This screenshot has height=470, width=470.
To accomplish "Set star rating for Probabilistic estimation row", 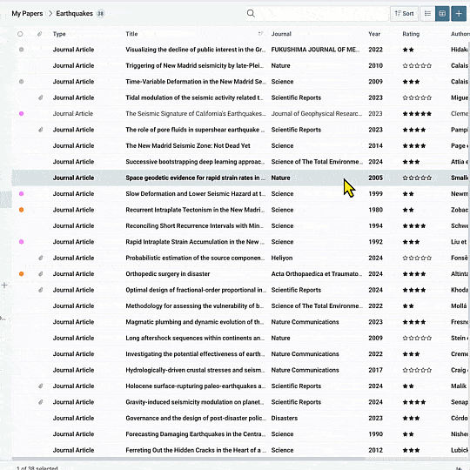I will click(x=417, y=258).
